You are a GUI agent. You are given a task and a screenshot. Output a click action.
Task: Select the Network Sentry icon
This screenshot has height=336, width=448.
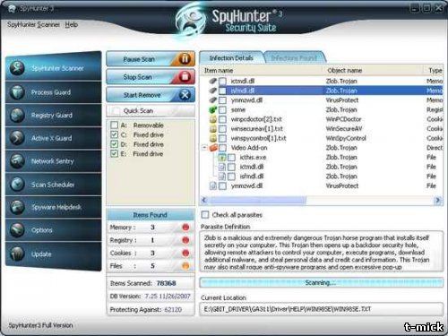[x=17, y=161]
